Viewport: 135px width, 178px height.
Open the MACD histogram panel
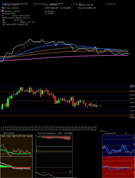[x=16, y=167]
